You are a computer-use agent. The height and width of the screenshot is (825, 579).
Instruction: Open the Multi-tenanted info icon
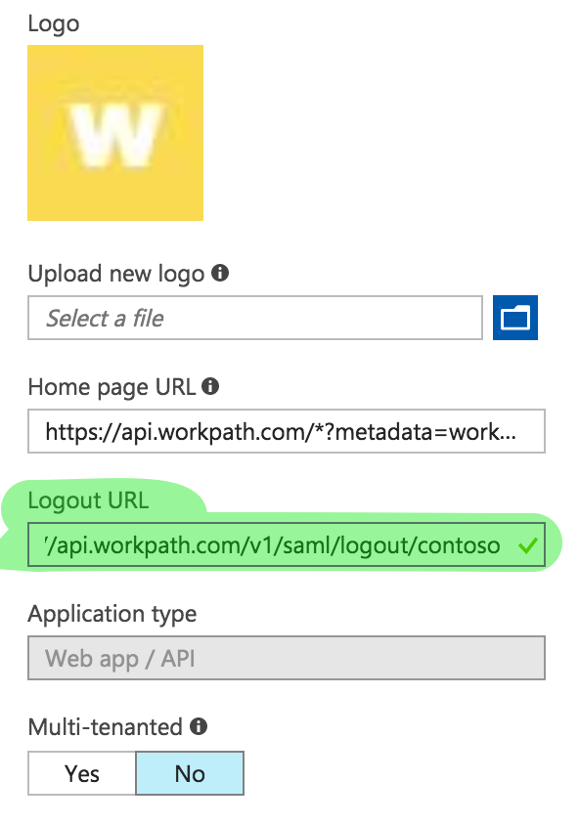199,726
